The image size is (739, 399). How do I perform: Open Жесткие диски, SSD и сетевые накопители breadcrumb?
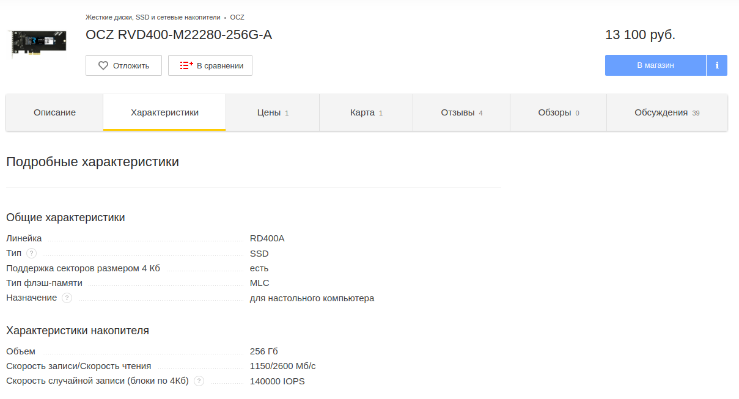[153, 17]
